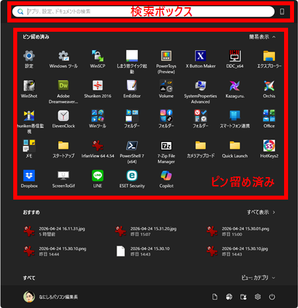Open recommended file 2026-04-24 15.30.01.png
298x308 pixels.
(x=238, y=231)
